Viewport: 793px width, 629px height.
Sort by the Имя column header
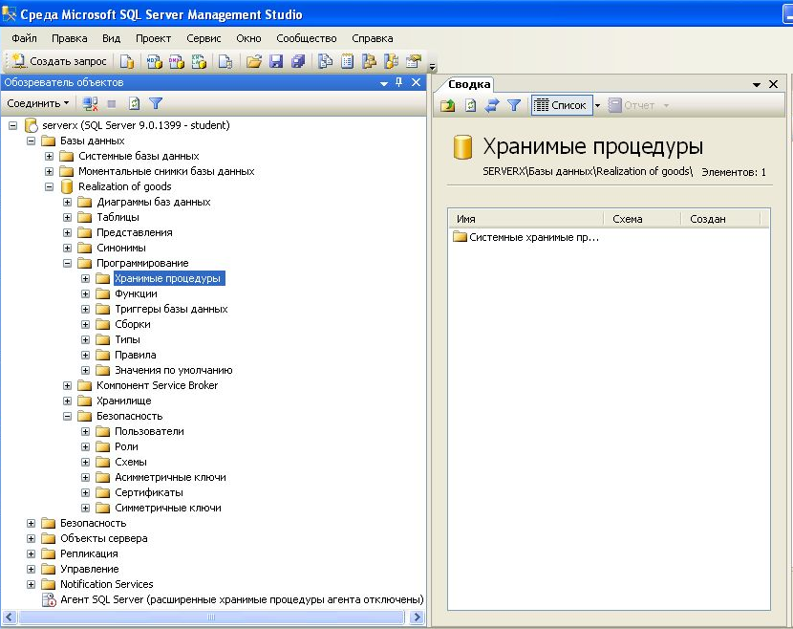pyautogui.click(x=525, y=219)
